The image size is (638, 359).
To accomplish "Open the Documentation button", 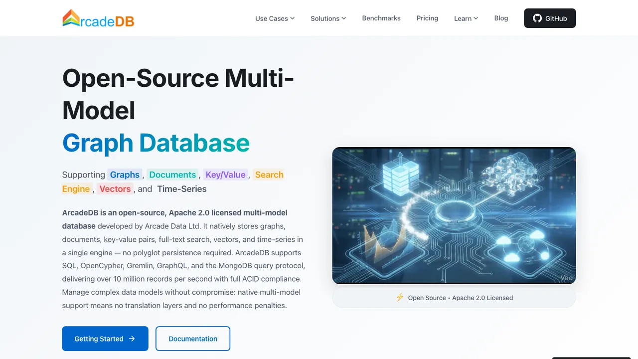I will point(193,339).
